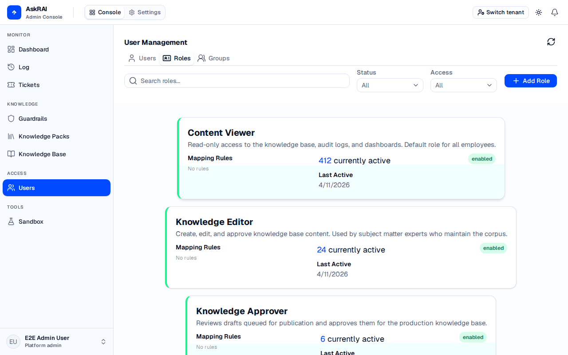Click the Sandbox flask icon
The image size is (568, 355).
[x=11, y=221]
